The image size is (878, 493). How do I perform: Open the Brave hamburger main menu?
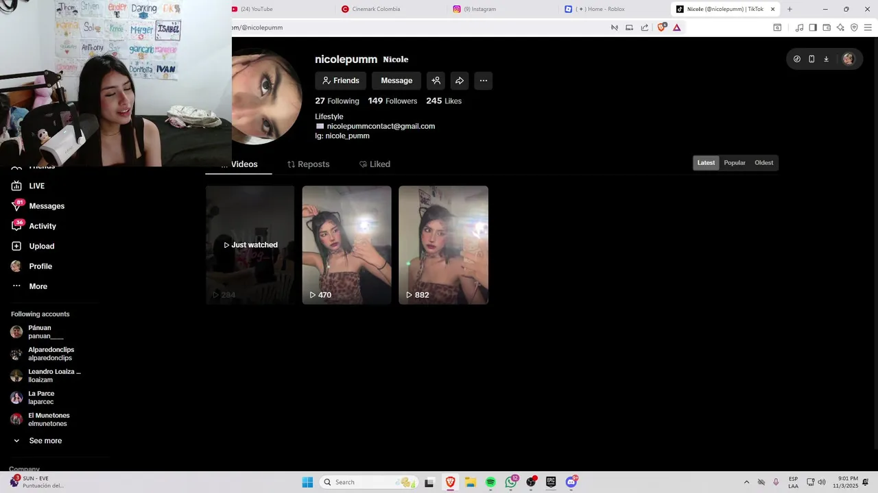(867, 27)
